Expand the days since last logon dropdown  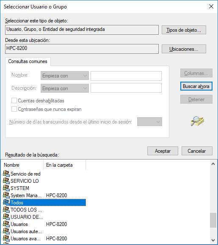[x=149, y=121]
